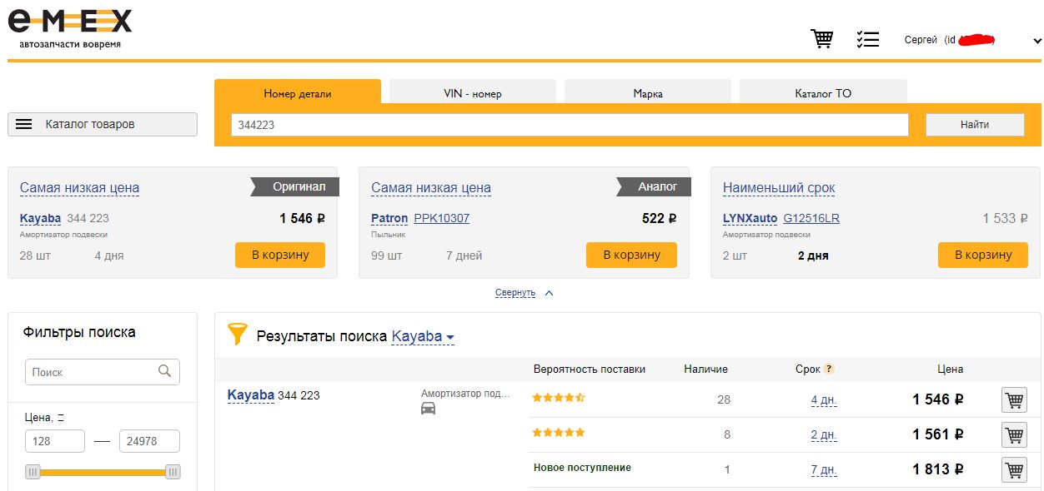The image size is (1044, 491).
Task: Click the left price slider handle
Action: click(33, 472)
